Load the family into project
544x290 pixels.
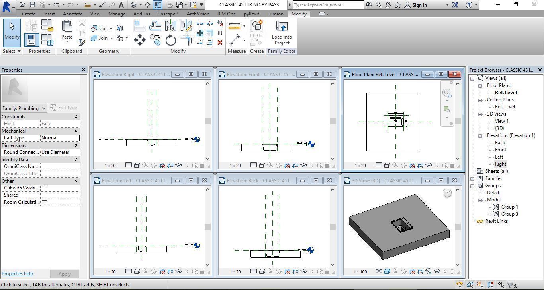coord(282,33)
